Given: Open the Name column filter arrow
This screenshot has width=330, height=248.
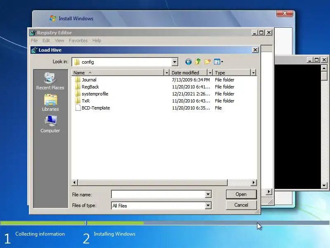Looking at the screenshot, I should click(x=167, y=73).
